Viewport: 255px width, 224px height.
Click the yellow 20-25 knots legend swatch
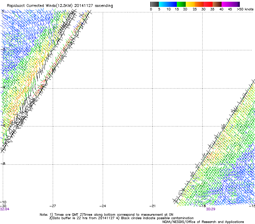point(190,4)
